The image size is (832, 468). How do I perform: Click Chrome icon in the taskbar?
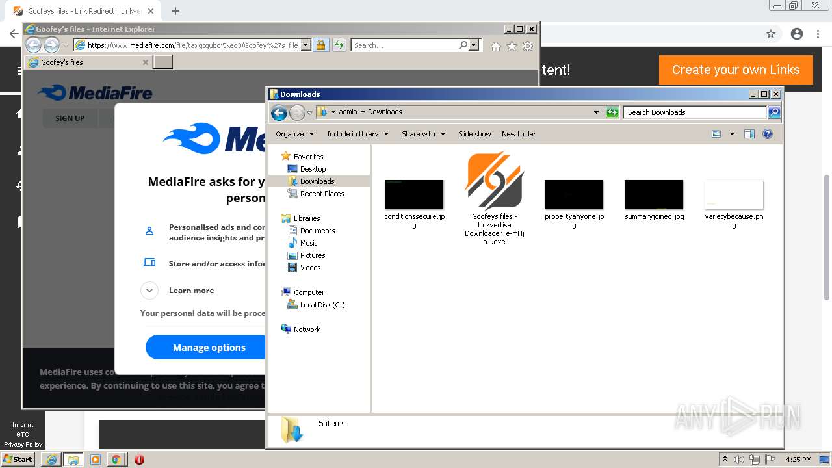(x=116, y=460)
